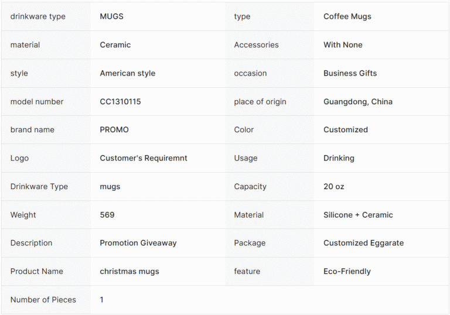This screenshot has width=450, height=315.
Task: Click the Number of Pieces label
Action: coord(43,300)
